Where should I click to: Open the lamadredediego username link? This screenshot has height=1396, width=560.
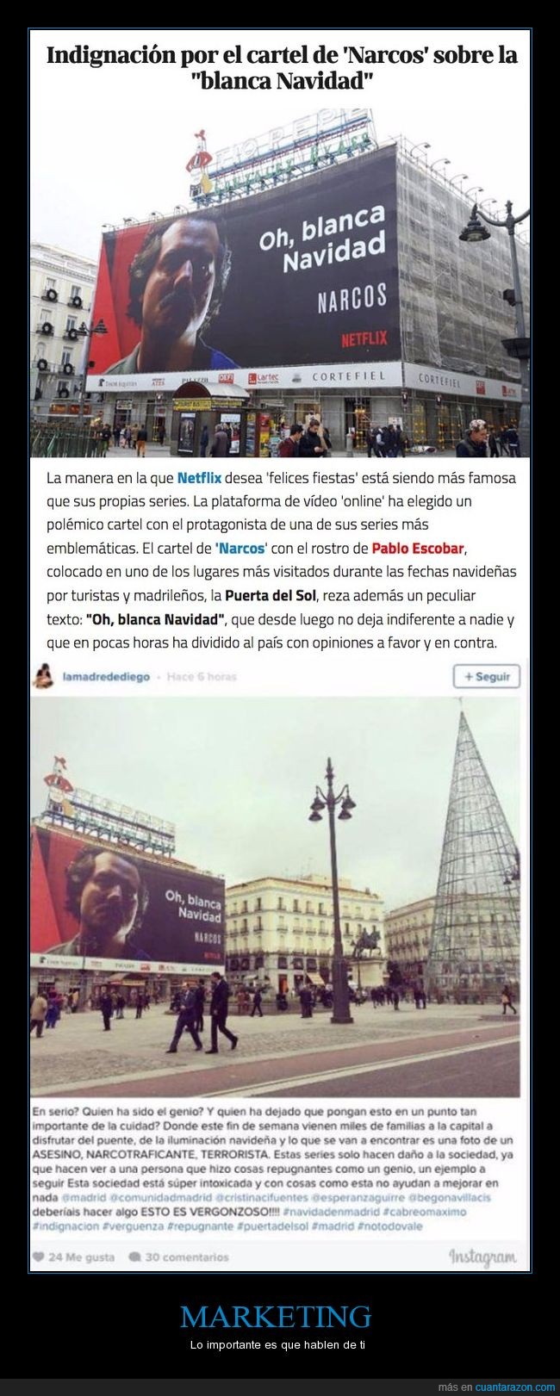105,676
